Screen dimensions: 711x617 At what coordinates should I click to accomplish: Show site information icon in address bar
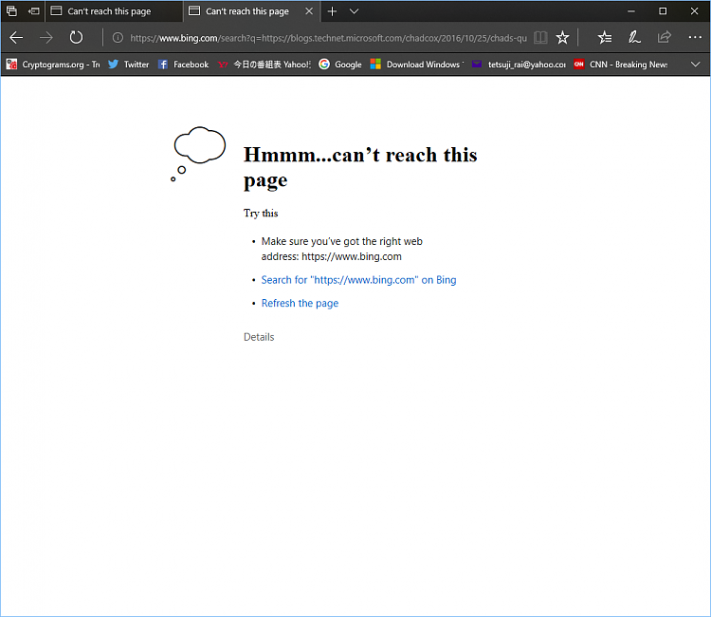(118, 38)
